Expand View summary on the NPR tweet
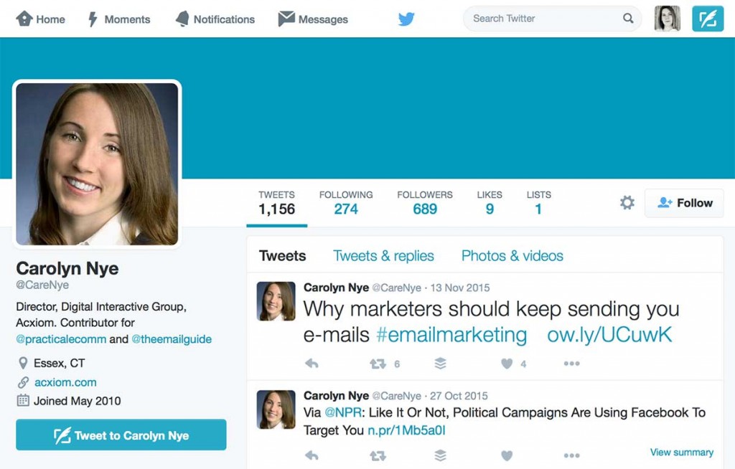The image size is (735, 469). (682, 452)
